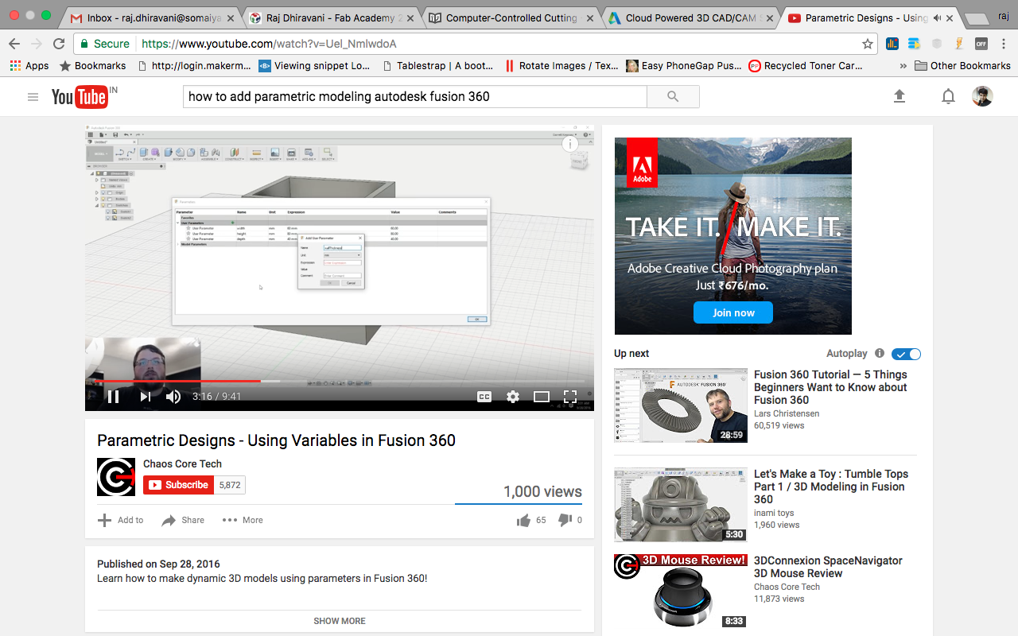This screenshot has width=1018, height=636.
Task: Click the Tumble Tops robot thumbnail
Action: tap(681, 505)
